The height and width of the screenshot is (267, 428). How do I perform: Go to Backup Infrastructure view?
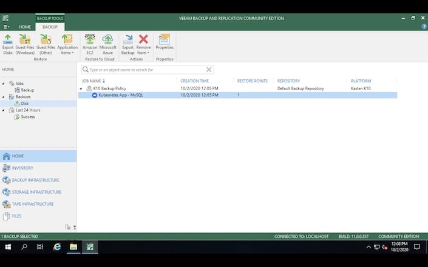35,180
